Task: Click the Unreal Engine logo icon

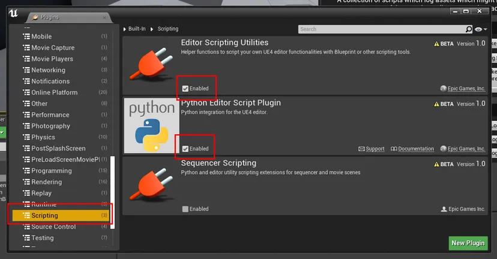Action: coord(13,14)
